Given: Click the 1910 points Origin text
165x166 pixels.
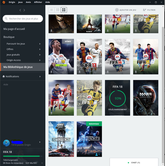Looking at the screenshot, I should tap(21, 145).
